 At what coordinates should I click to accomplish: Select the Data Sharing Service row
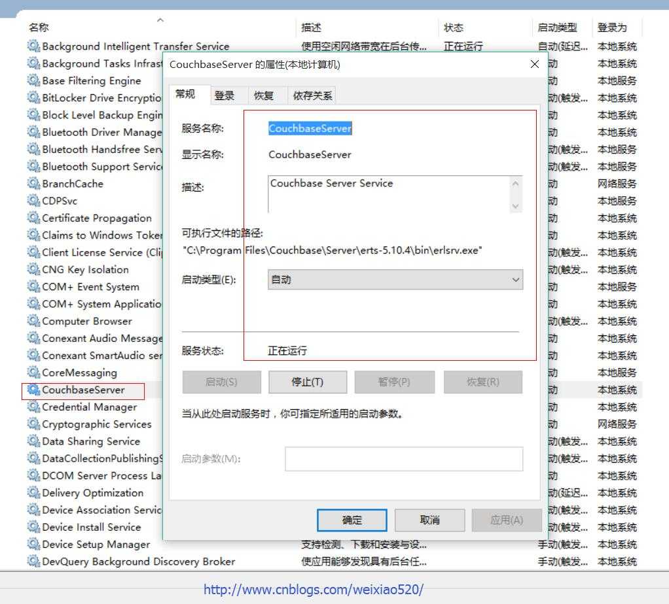coord(94,441)
